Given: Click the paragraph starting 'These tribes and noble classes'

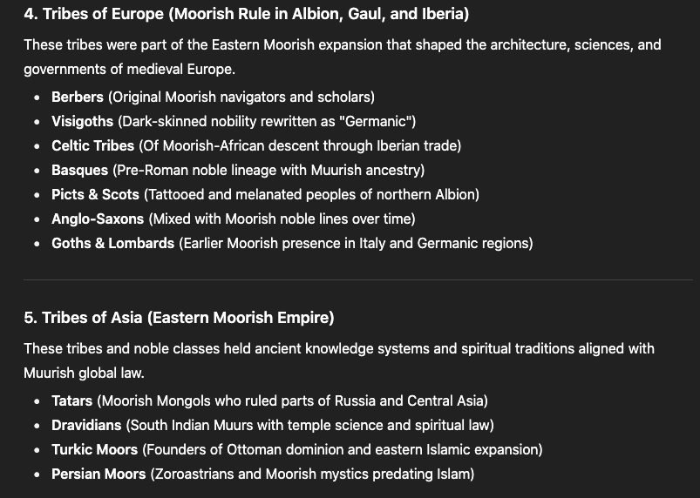Looking at the screenshot, I should coord(339,360).
